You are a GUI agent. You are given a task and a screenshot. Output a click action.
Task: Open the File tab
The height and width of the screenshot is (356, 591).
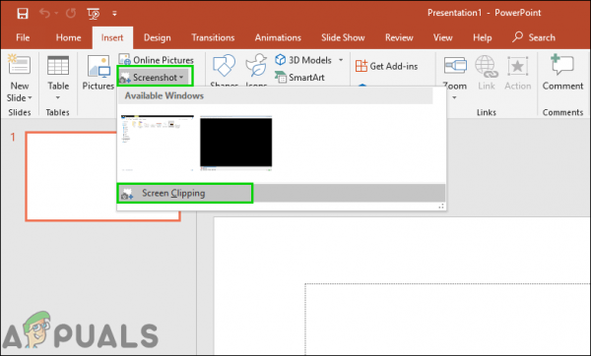coord(23,37)
